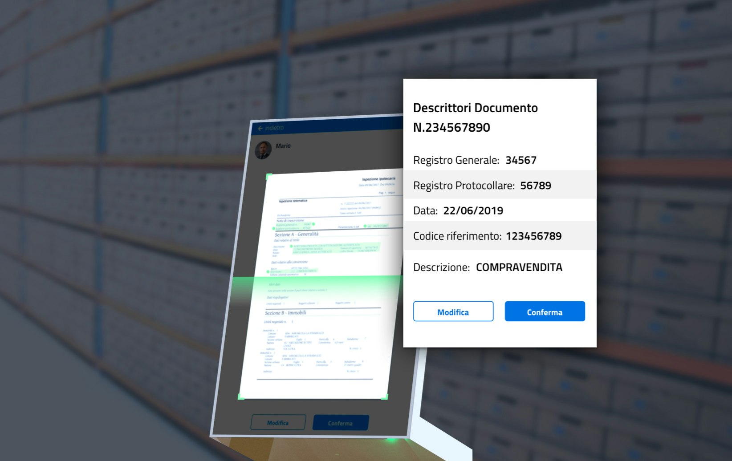Open Mario's profile avatar on the tablet
The height and width of the screenshot is (461, 732).
pyautogui.click(x=263, y=150)
